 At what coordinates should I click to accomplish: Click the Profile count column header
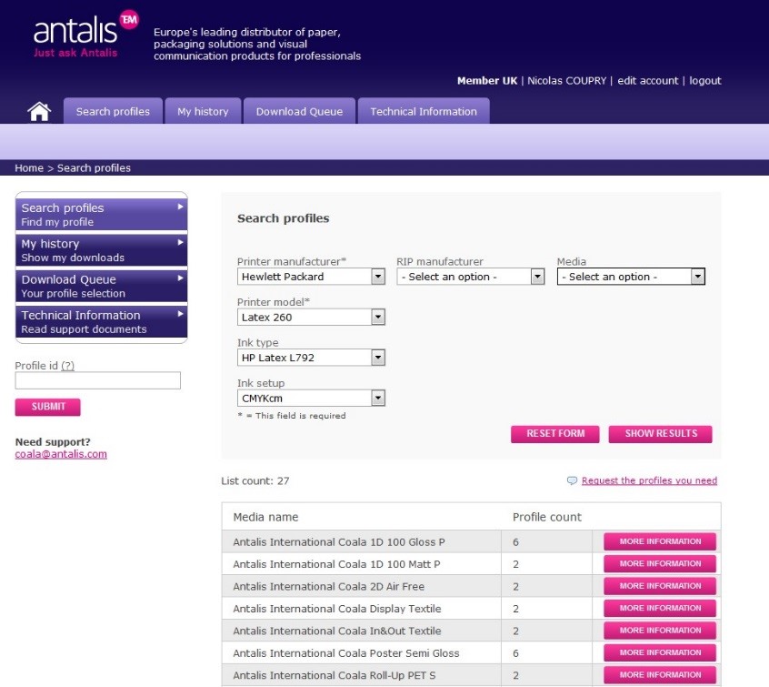coord(547,517)
